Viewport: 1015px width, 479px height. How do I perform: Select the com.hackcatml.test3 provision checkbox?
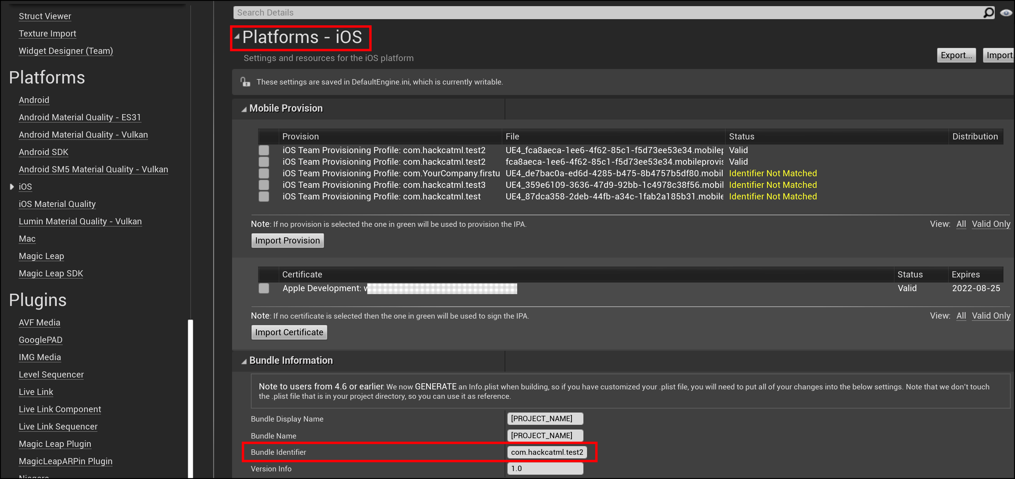click(264, 185)
